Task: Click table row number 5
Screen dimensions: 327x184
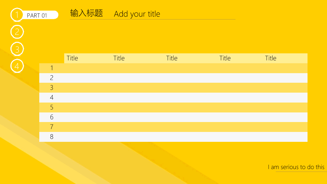Action: (x=173, y=107)
